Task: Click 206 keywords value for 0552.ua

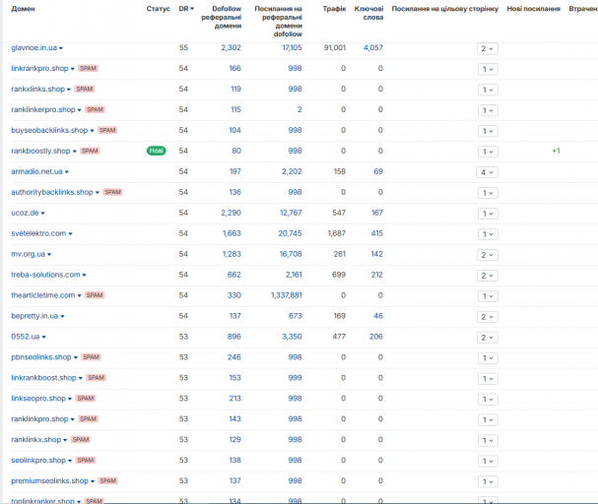Action: 376,337
